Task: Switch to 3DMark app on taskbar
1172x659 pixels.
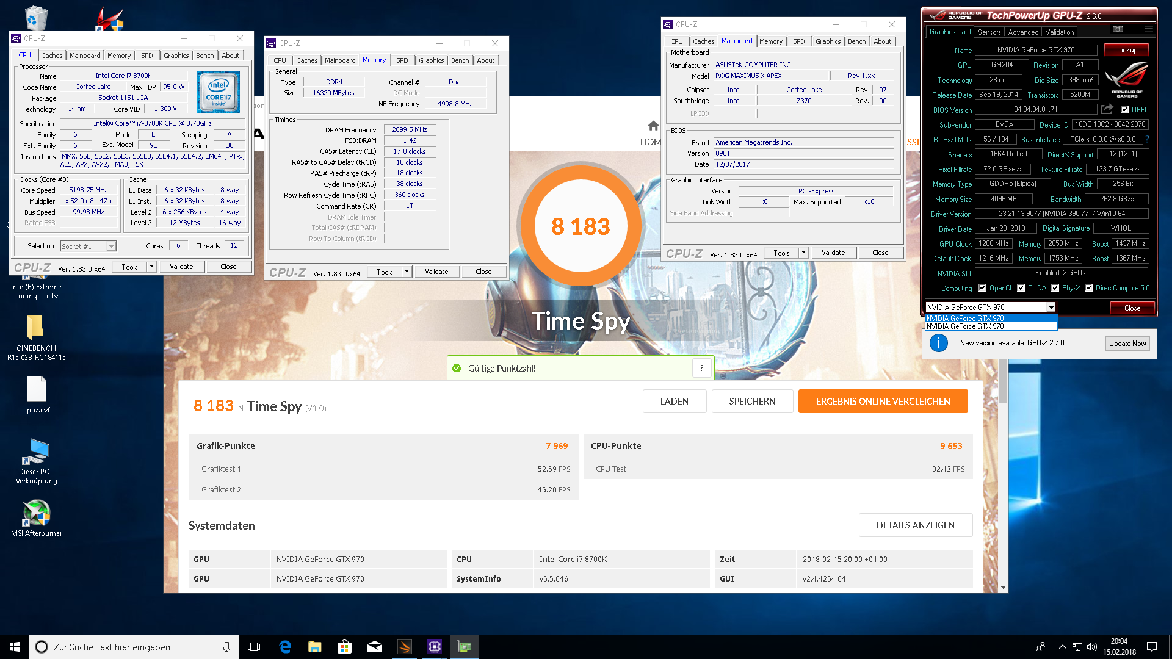Action: pyautogui.click(x=405, y=647)
